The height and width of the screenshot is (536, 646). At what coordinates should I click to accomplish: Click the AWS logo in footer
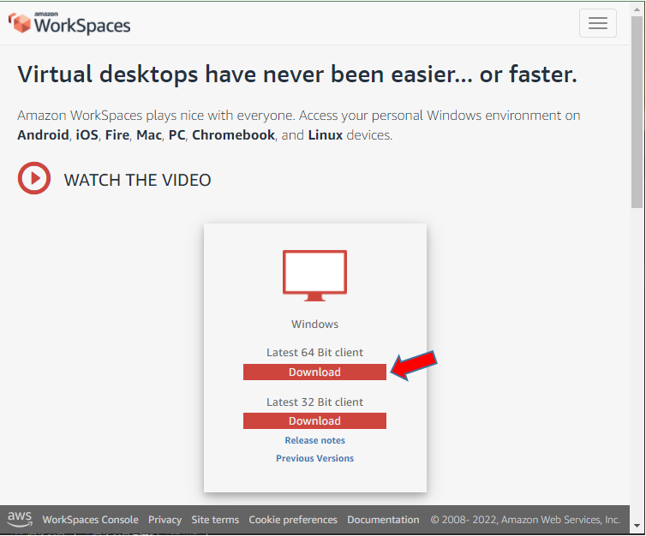click(20, 519)
